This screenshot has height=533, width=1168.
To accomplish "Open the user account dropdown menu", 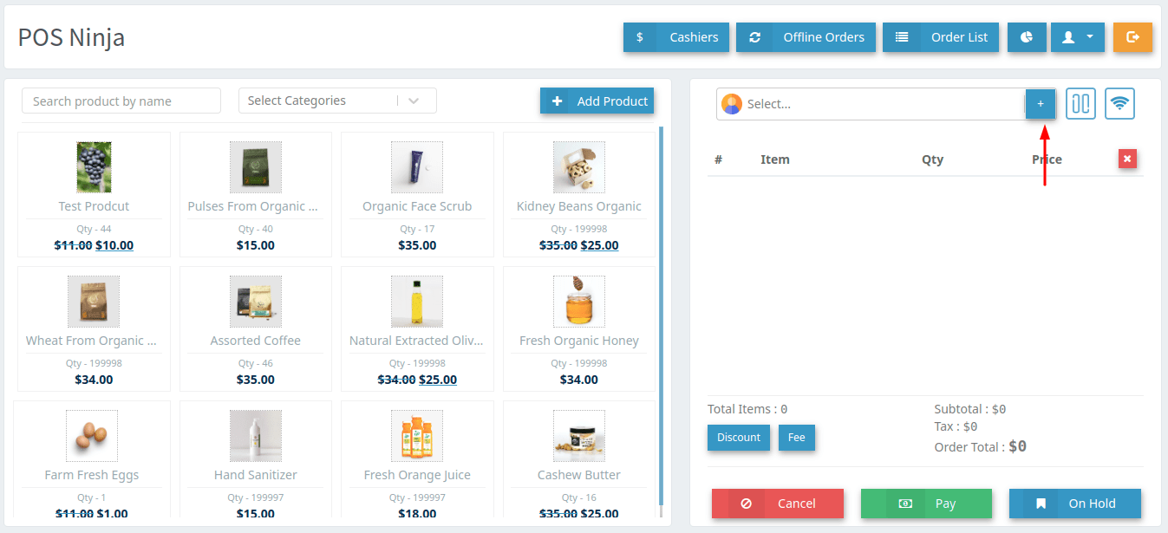I will pyautogui.click(x=1077, y=37).
